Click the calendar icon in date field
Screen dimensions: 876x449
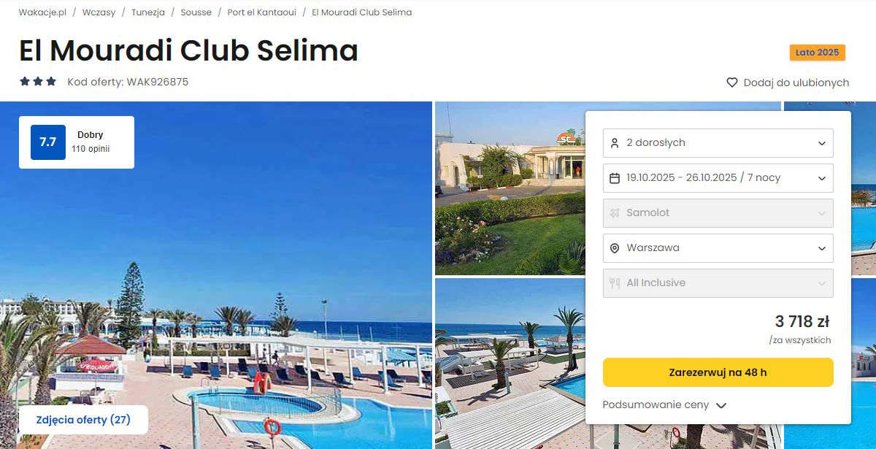tap(615, 178)
